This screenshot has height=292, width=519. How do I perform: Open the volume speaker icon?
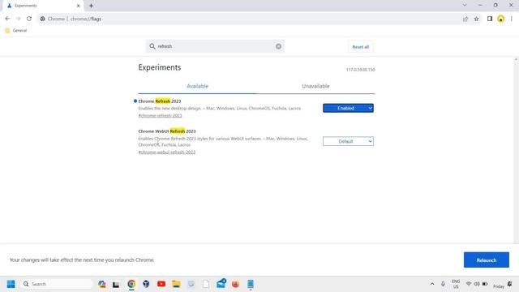pyautogui.click(x=477, y=284)
